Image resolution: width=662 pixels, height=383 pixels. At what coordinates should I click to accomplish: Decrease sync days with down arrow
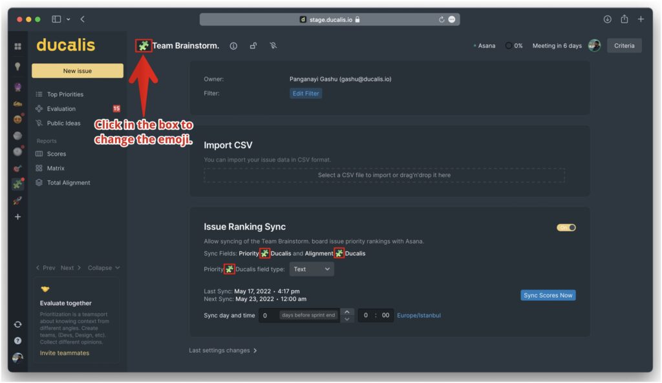coord(347,319)
